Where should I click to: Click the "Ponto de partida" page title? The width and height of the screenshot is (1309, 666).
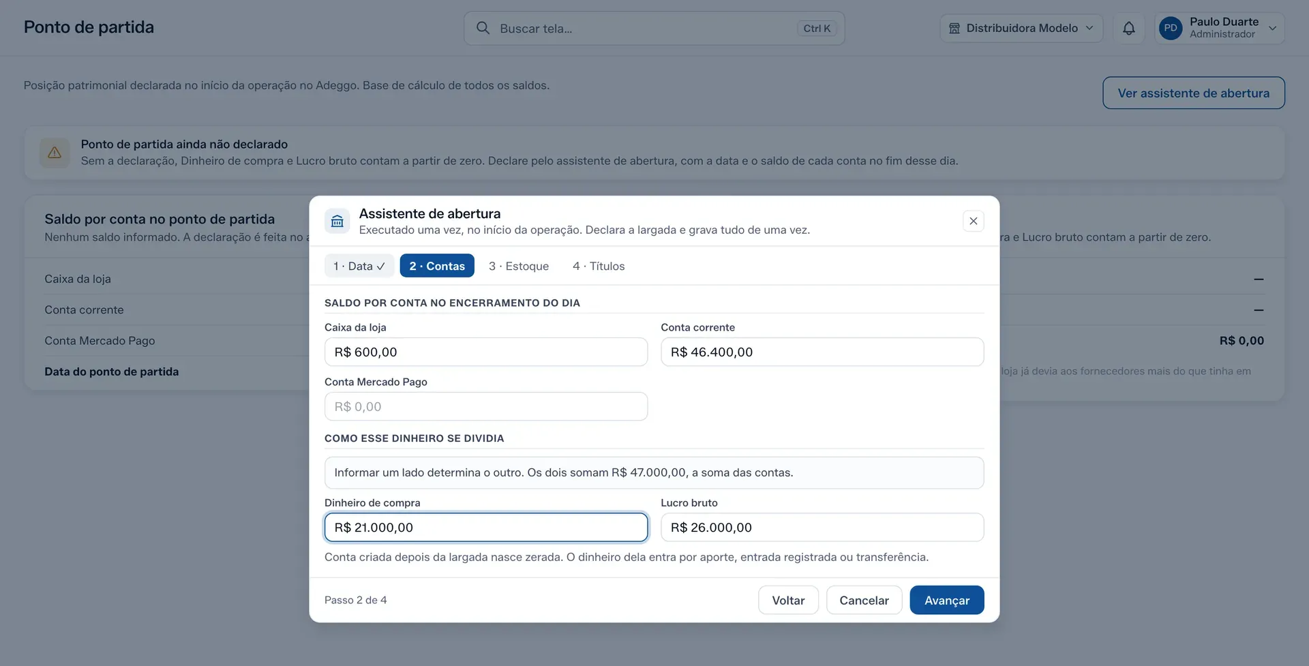[x=89, y=27]
